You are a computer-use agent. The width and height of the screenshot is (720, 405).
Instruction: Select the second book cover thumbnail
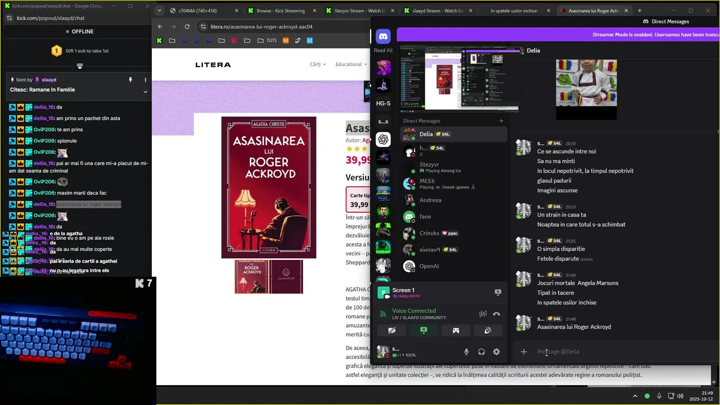click(x=286, y=277)
